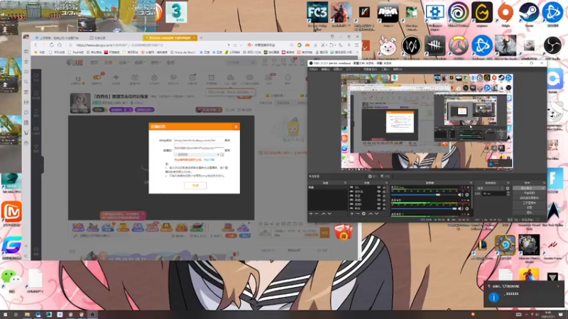Adjust second OBS mixer volume slider

[x=424, y=208]
